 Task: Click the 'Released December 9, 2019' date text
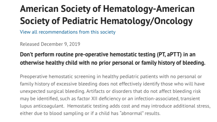pos(50,44)
